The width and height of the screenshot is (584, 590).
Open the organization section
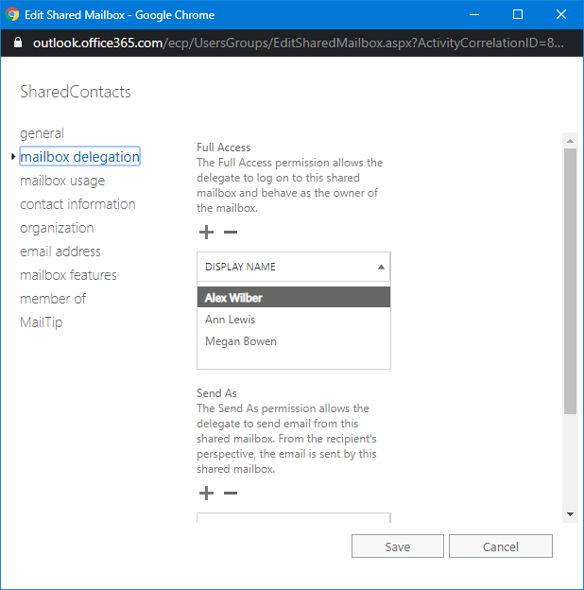pos(57,228)
